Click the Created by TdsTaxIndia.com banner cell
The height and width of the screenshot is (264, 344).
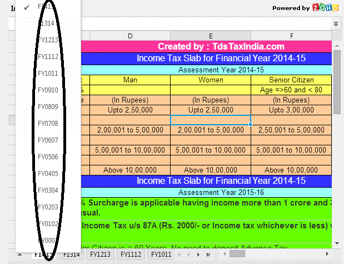206,47
